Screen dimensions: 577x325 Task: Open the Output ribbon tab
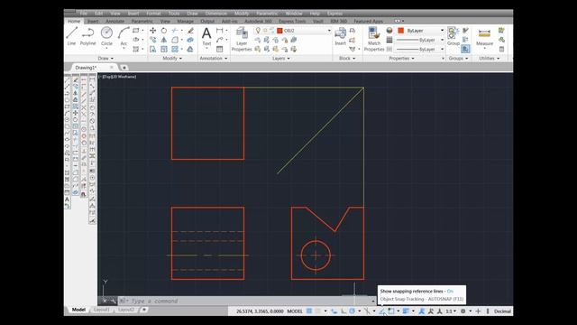(x=207, y=22)
